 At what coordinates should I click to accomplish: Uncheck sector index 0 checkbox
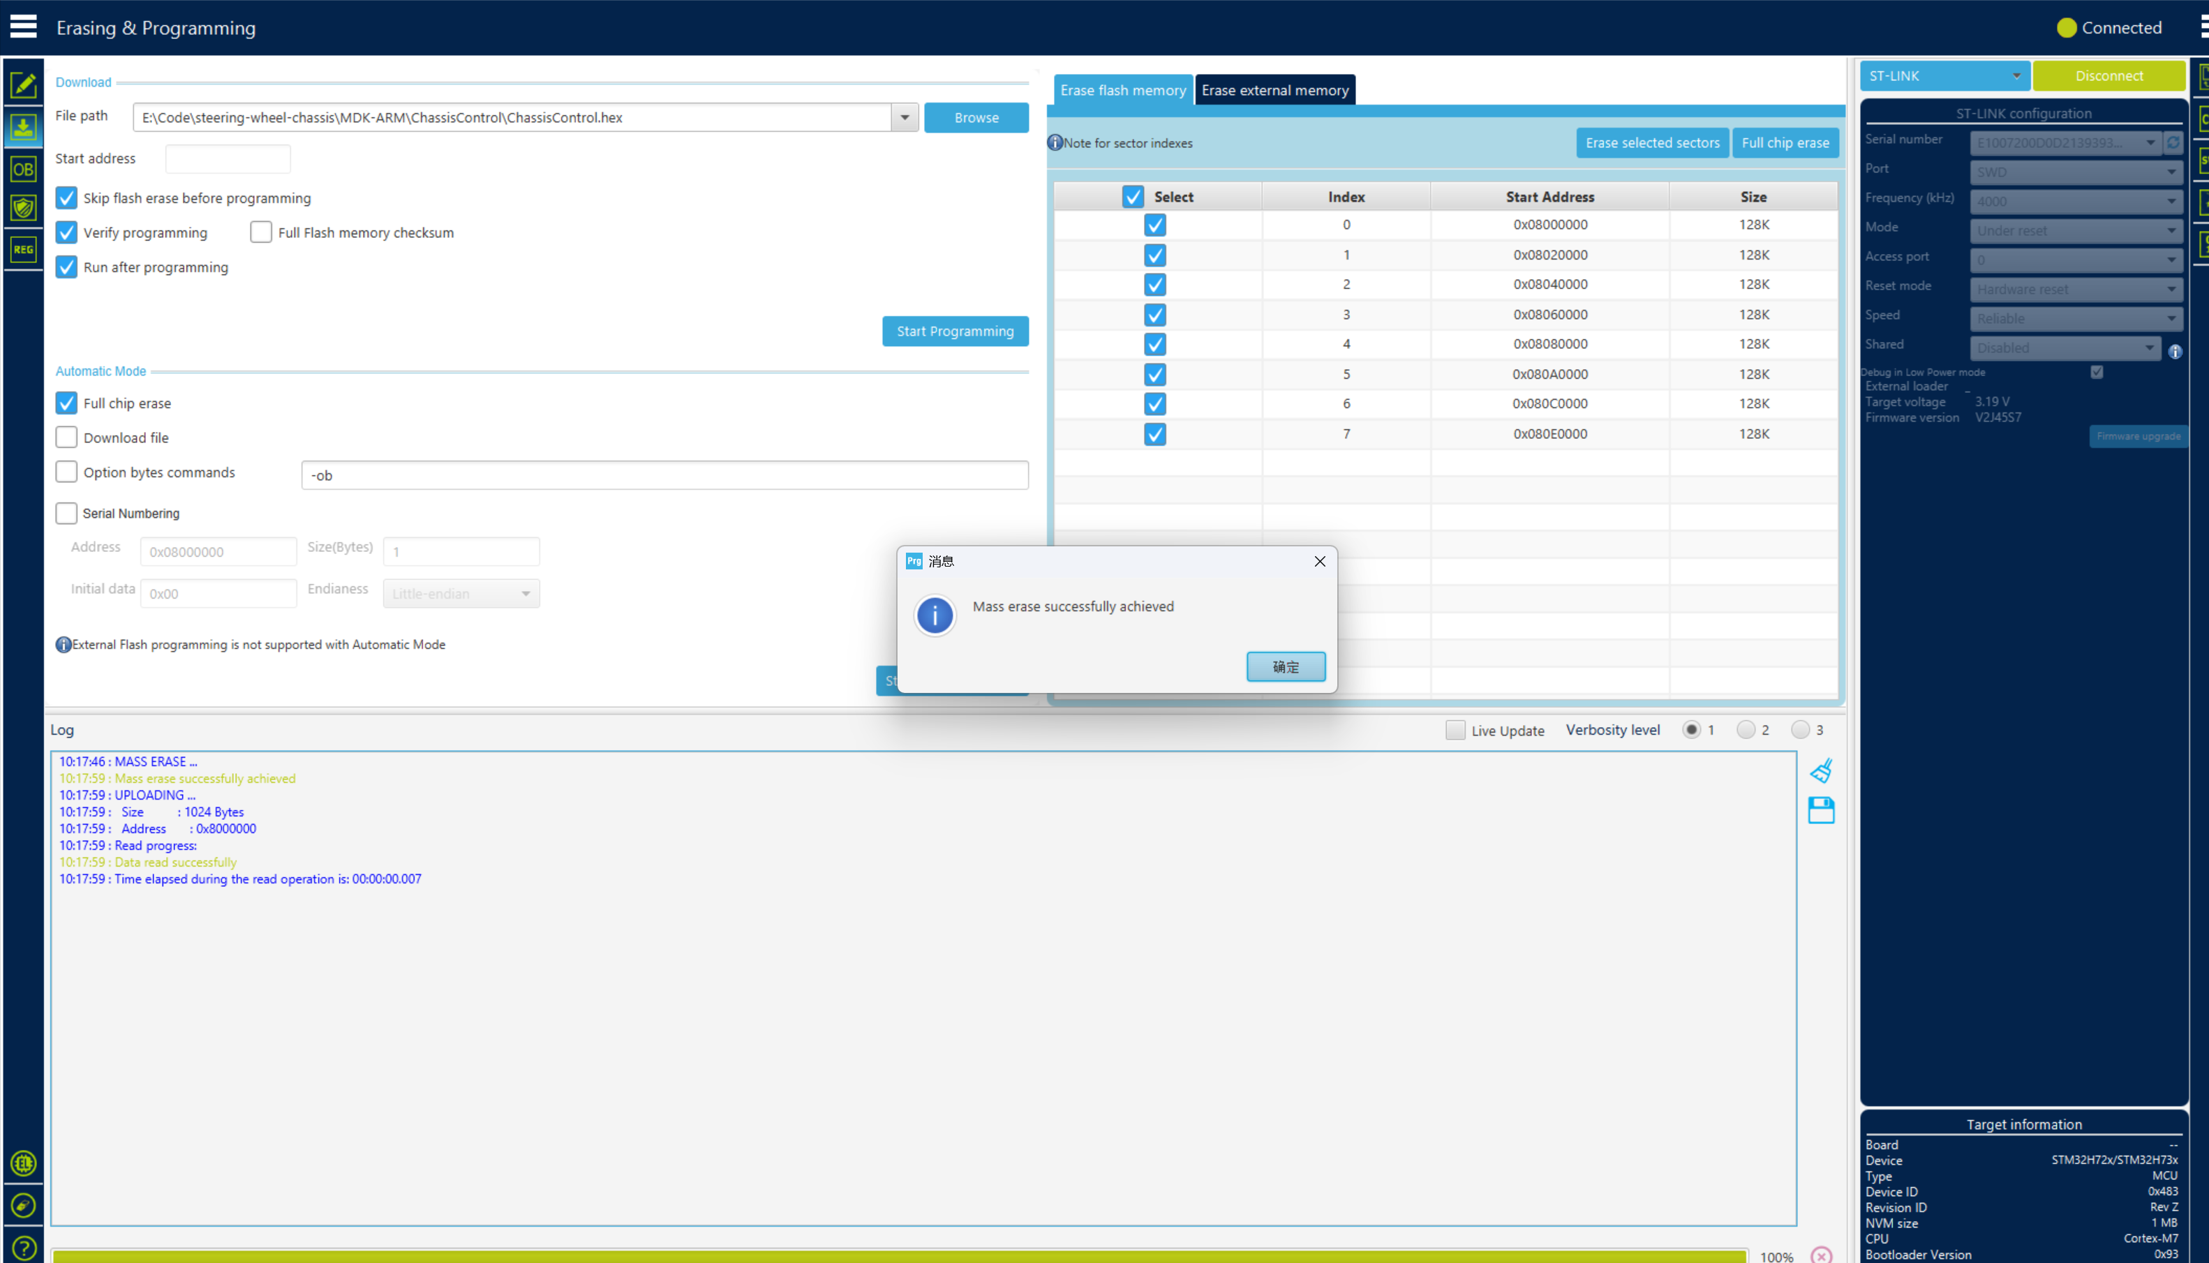tap(1155, 225)
